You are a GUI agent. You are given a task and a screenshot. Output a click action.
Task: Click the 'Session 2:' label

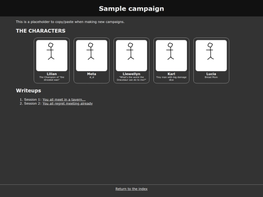pyautogui.click(x=33, y=104)
